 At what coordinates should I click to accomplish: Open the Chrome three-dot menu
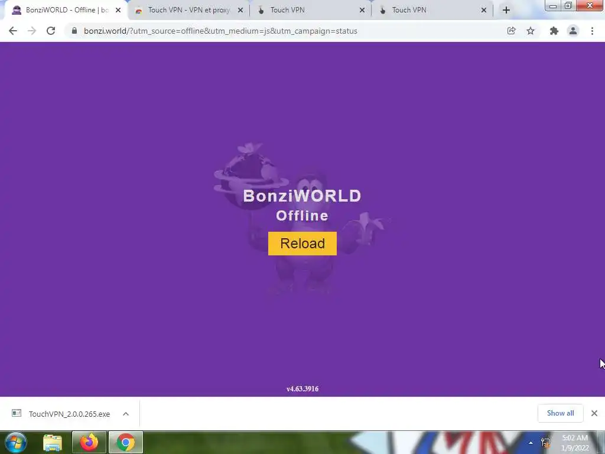click(592, 31)
